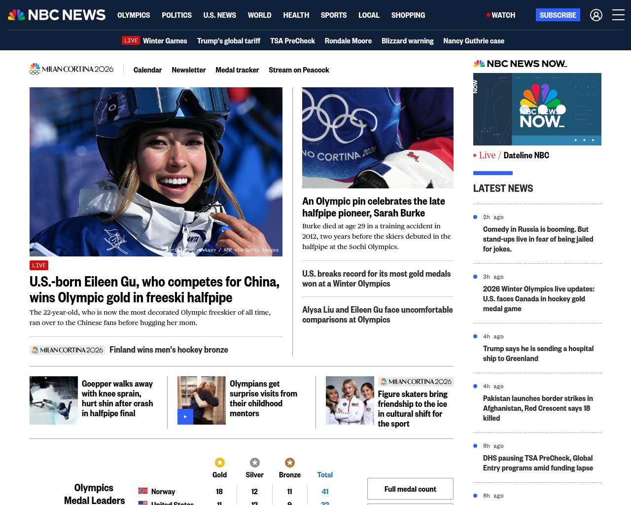This screenshot has height=505, width=631.
Task: Open the hamburger menu icon
Action: click(618, 15)
